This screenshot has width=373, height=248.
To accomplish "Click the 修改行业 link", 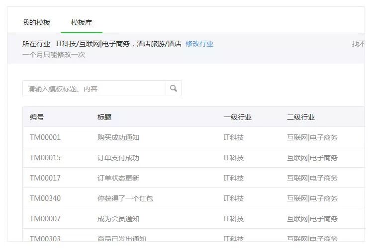I will [199, 44].
